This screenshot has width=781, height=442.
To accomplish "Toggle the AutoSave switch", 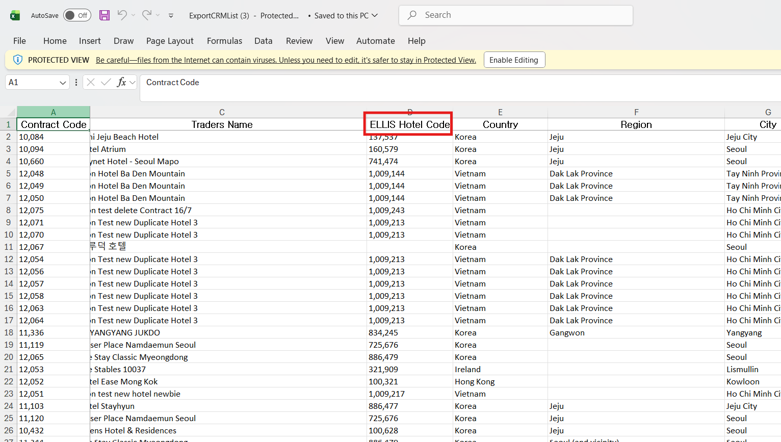I will coord(77,15).
